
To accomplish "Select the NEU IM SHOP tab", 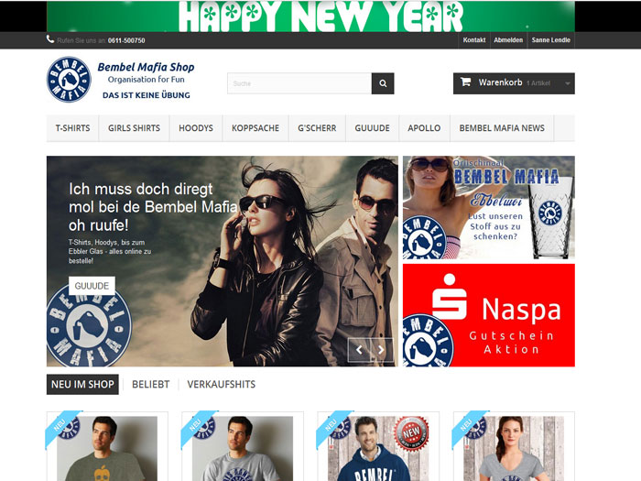I will (82, 385).
